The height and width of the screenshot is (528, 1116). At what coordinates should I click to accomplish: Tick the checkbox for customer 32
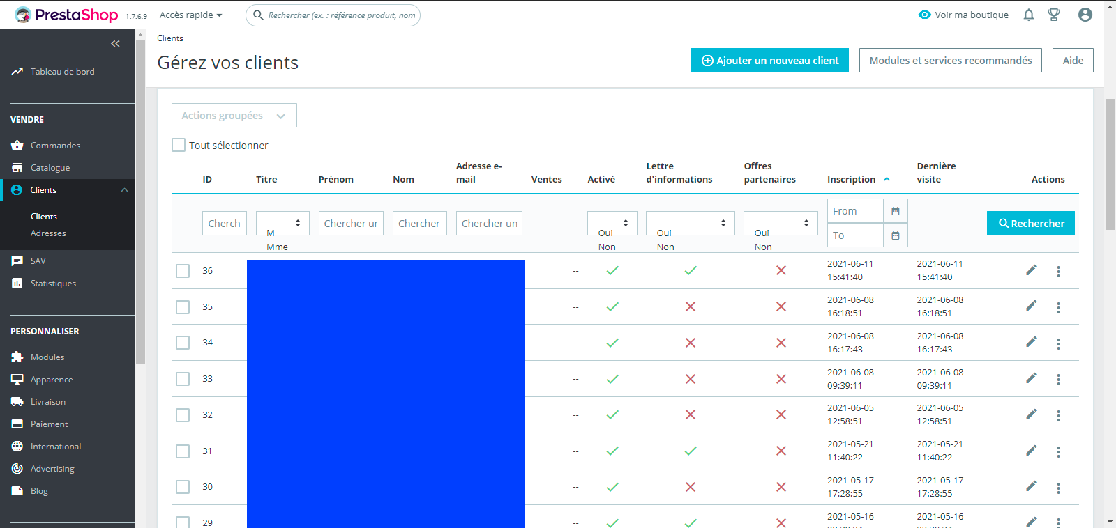pyautogui.click(x=183, y=415)
